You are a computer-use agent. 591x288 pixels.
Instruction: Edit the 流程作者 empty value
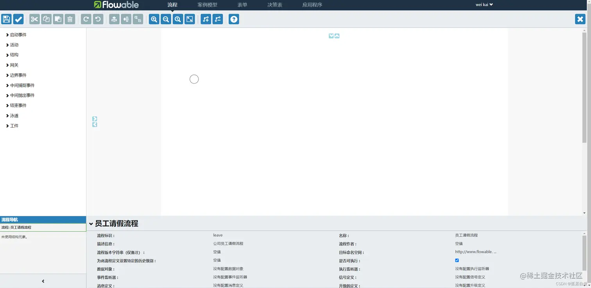click(459, 244)
